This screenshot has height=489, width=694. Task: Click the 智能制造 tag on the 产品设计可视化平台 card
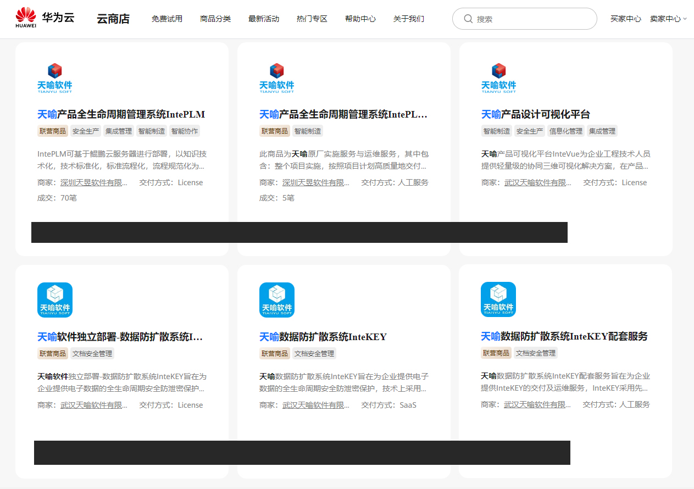(497, 131)
